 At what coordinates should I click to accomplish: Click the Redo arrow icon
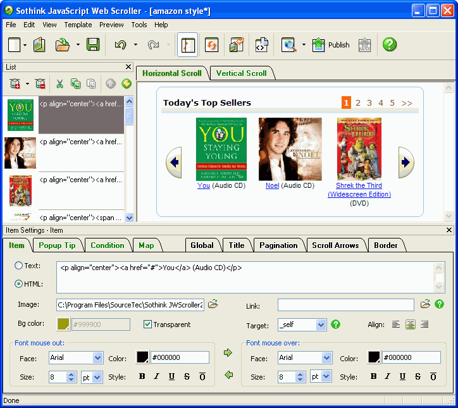click(153, 45)
